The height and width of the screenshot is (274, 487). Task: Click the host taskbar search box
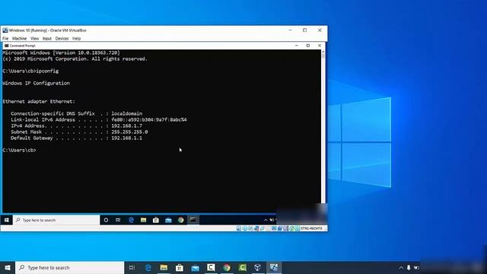(69, 267)
